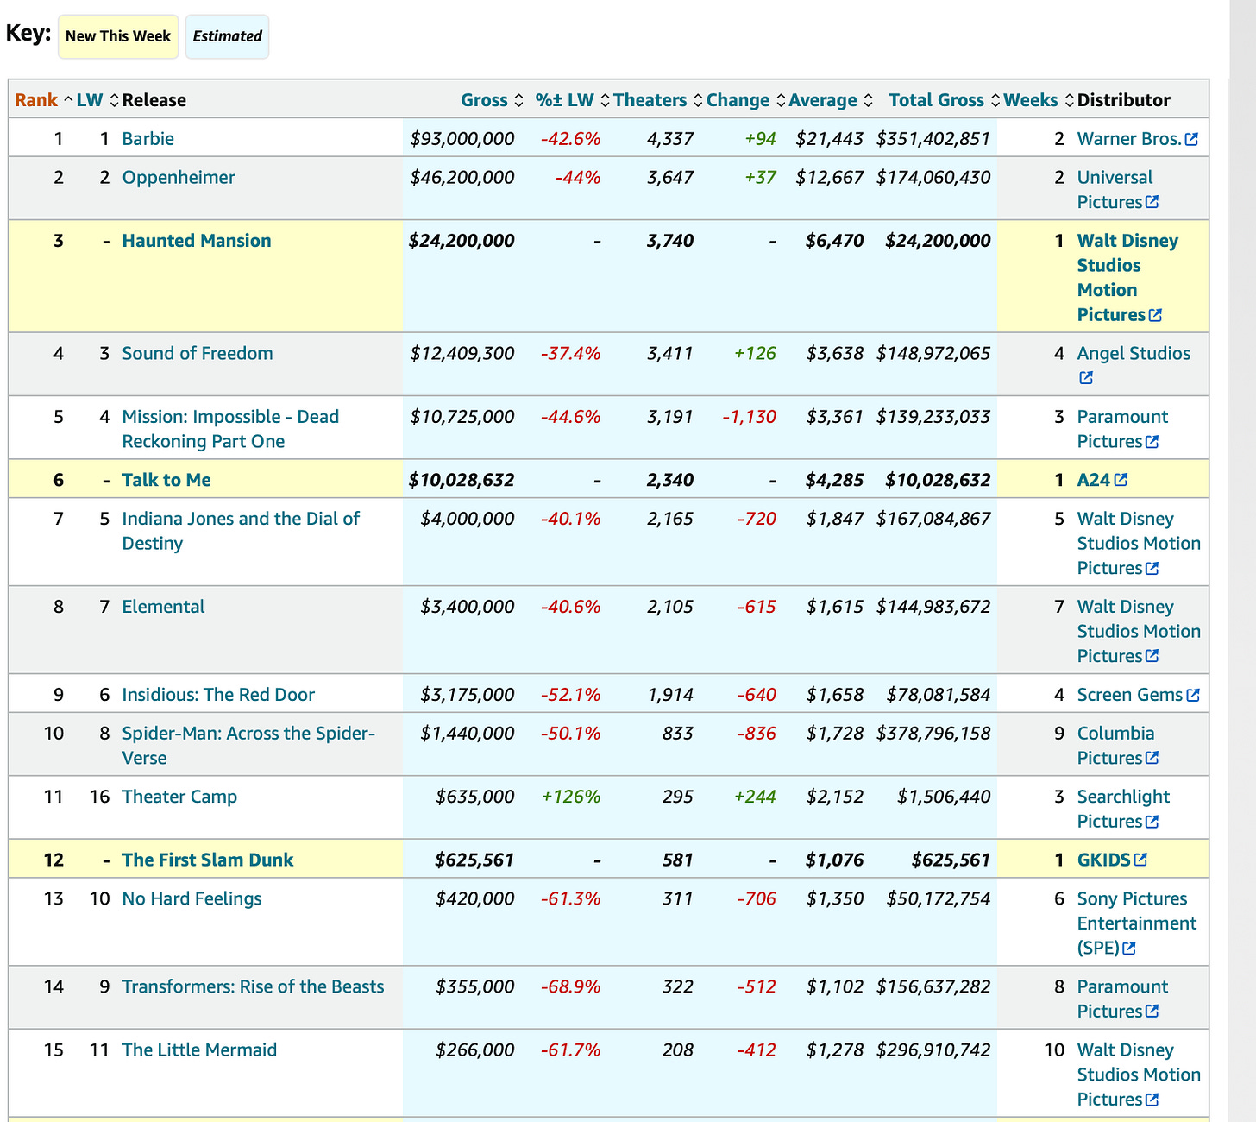1256x1122 pixels.
Task: Select Oppenheimer total gross $174,060,430
Action: 933,178
